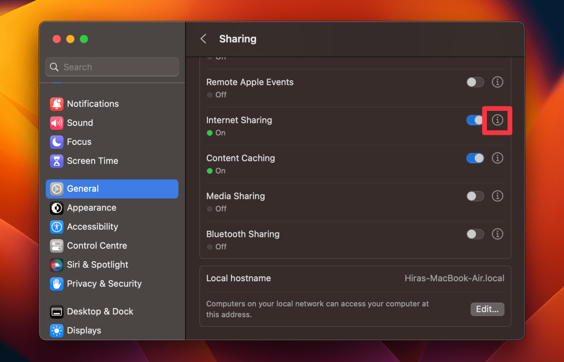The image size is (564, 362).
Task: Show Remote Apple Events info
Action: [498, 82]
